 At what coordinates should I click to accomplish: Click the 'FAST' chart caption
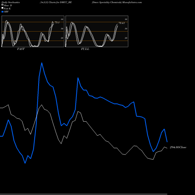point(21,49)
